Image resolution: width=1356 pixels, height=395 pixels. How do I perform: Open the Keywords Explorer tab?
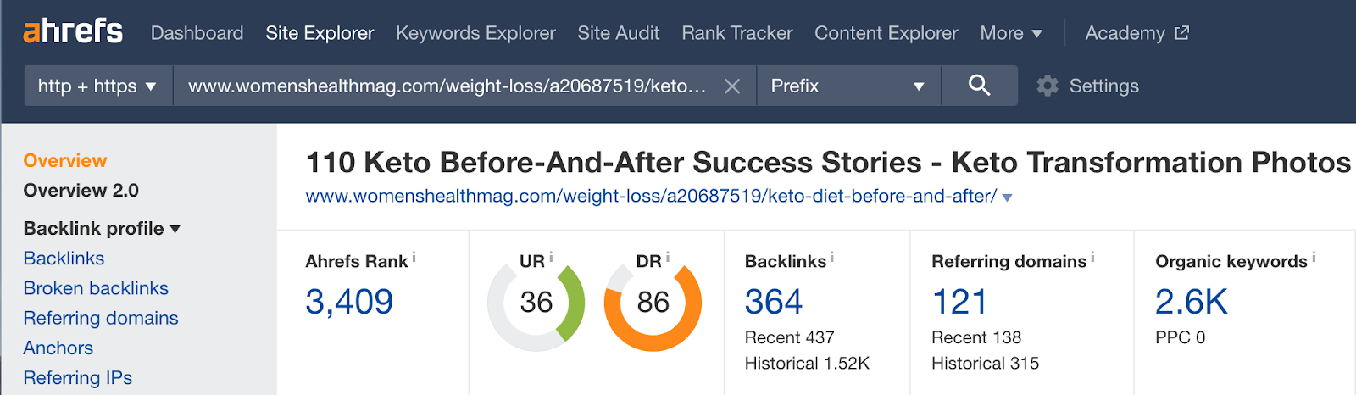point(475,33)
